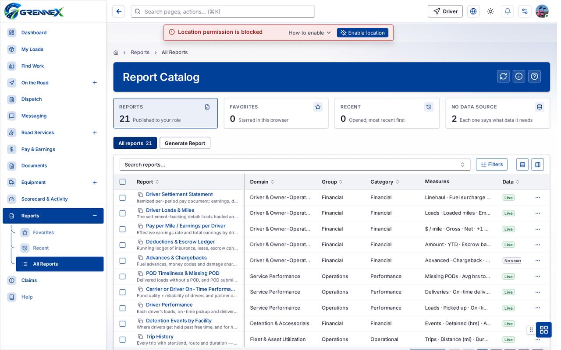
Task: Open the display settings sliders icon
Action: coord(525,11)
